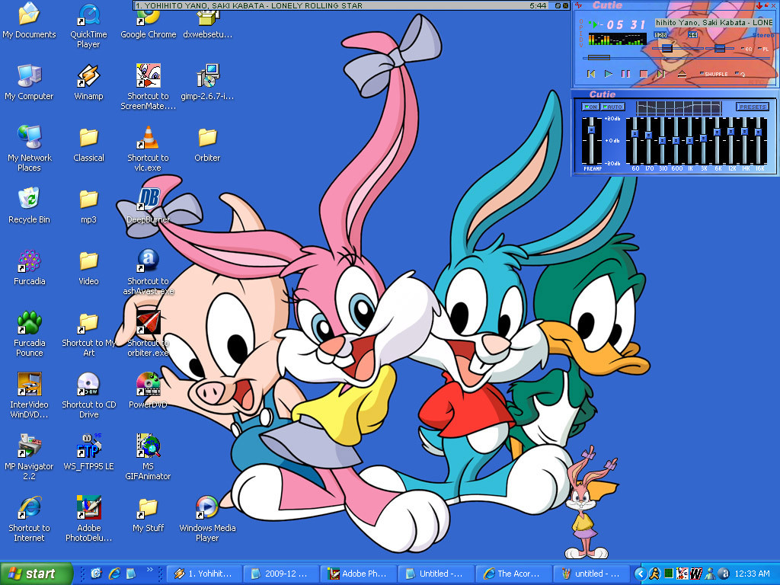Select the DeepBurner desktop icon
780x585 pixels.
tap(149, 206)
